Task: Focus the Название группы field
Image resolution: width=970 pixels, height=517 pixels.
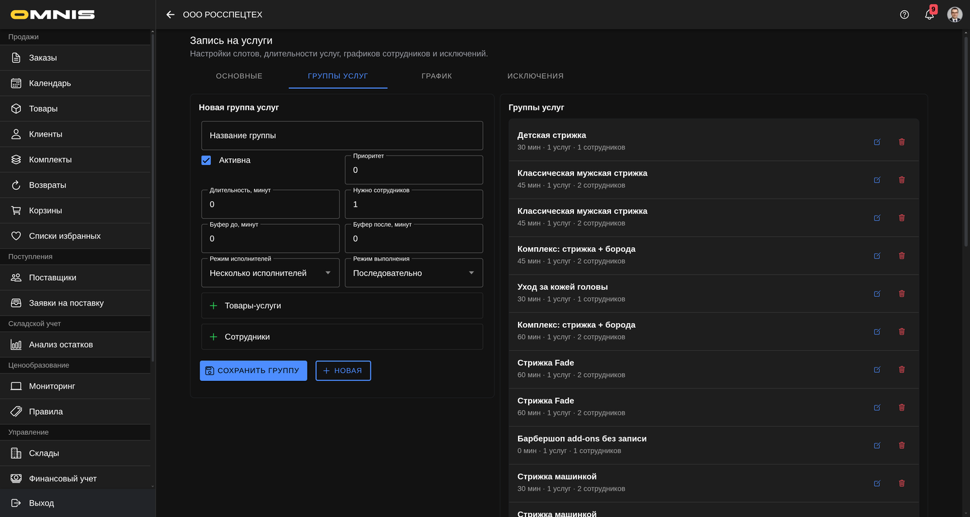Action: [x=342, y=135]
